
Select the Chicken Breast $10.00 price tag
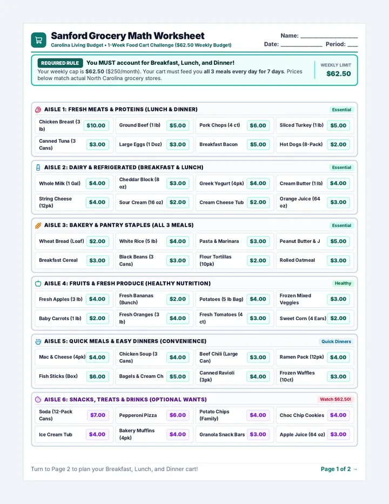pos(96,125)
